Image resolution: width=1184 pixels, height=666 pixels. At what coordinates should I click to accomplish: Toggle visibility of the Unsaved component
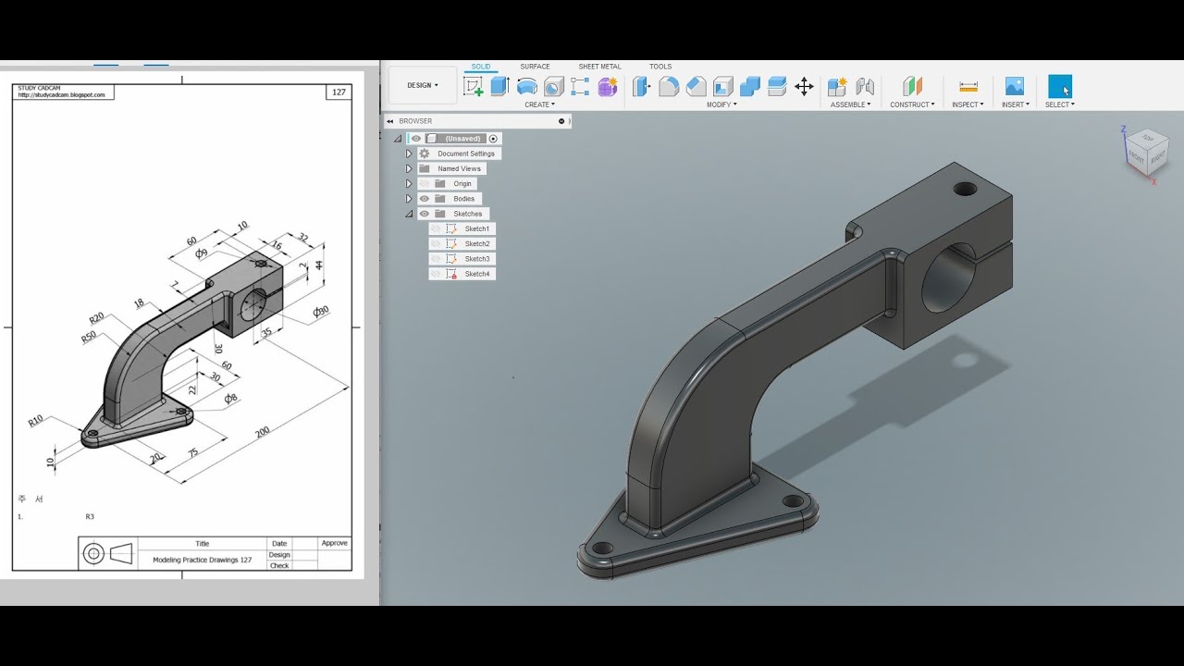(416, 139)
